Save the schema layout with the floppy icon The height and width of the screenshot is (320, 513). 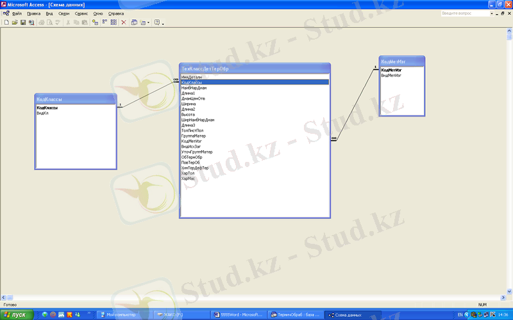[23, 22]
